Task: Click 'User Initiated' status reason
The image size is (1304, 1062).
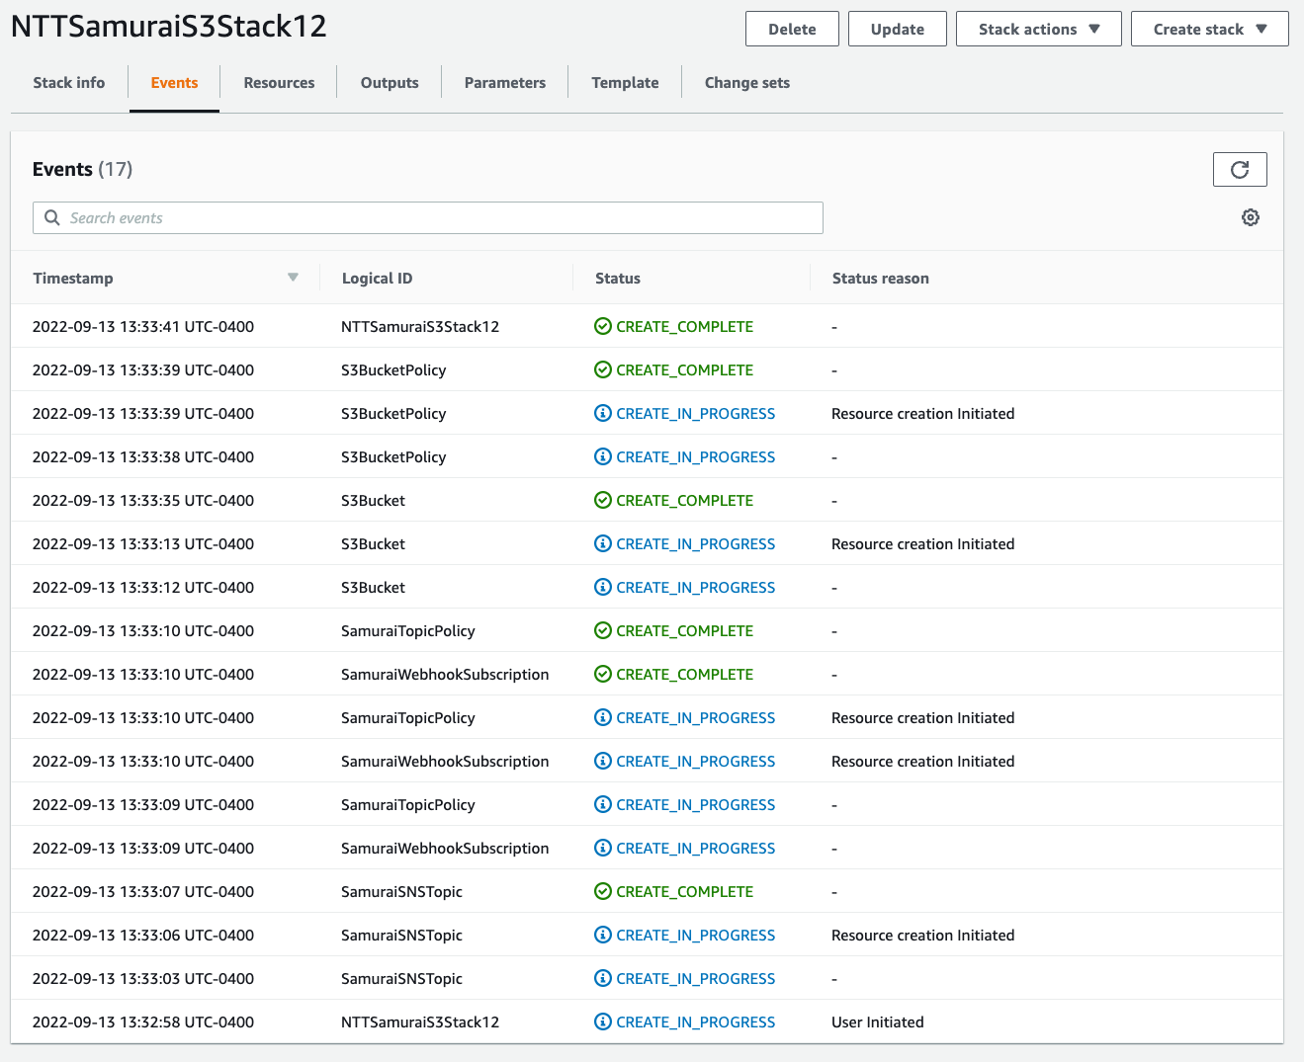Action: pyautogui.click(x=878, y=1021)
